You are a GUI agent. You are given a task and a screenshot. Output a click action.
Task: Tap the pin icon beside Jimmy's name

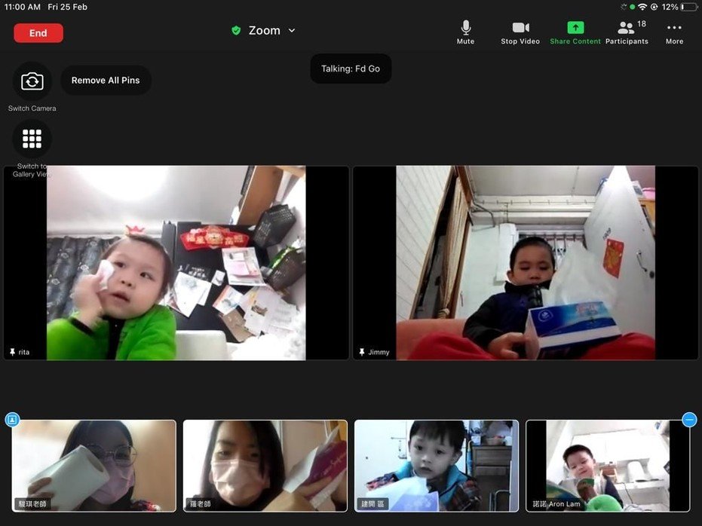(x=362, y=352)
